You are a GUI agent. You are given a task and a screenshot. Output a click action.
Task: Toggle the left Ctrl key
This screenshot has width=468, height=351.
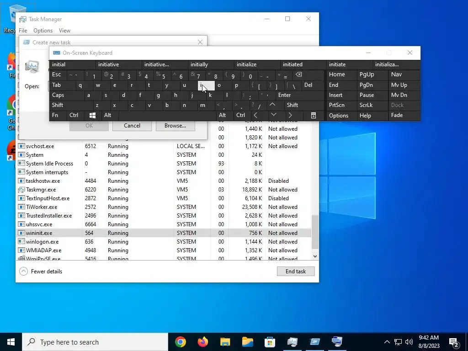point(75,116)
